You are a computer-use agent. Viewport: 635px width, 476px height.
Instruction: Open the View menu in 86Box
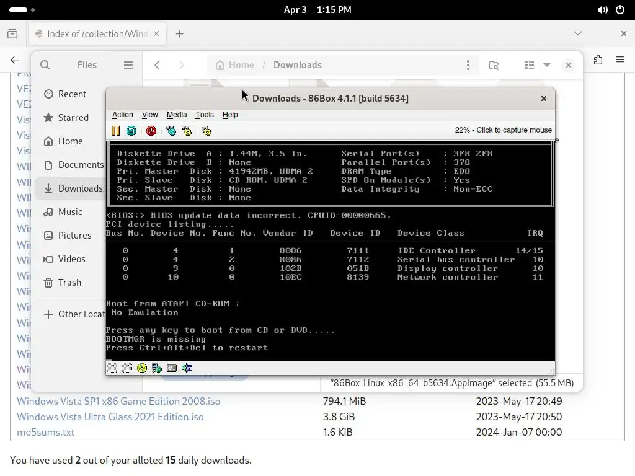[x=150, y=115]
